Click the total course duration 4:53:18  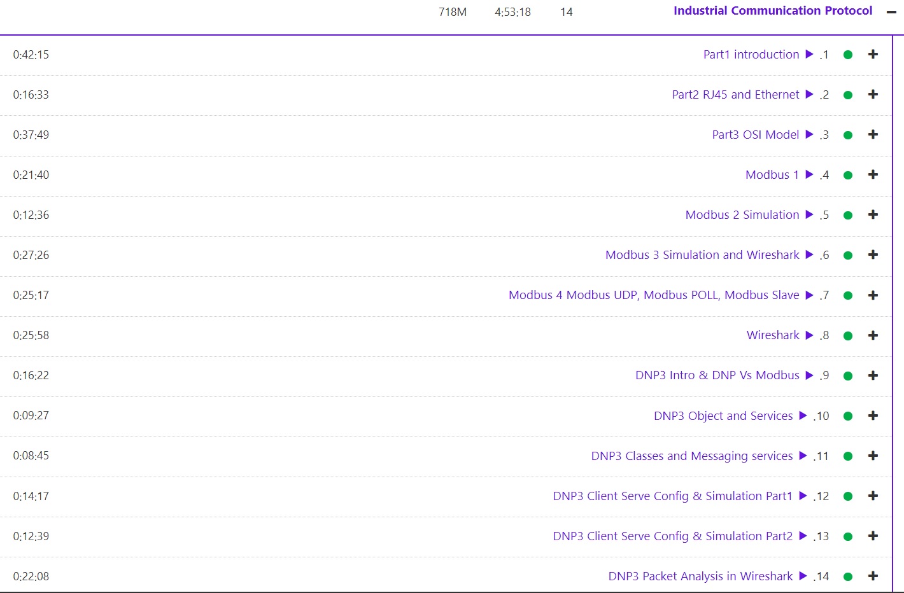pos(512,12)
